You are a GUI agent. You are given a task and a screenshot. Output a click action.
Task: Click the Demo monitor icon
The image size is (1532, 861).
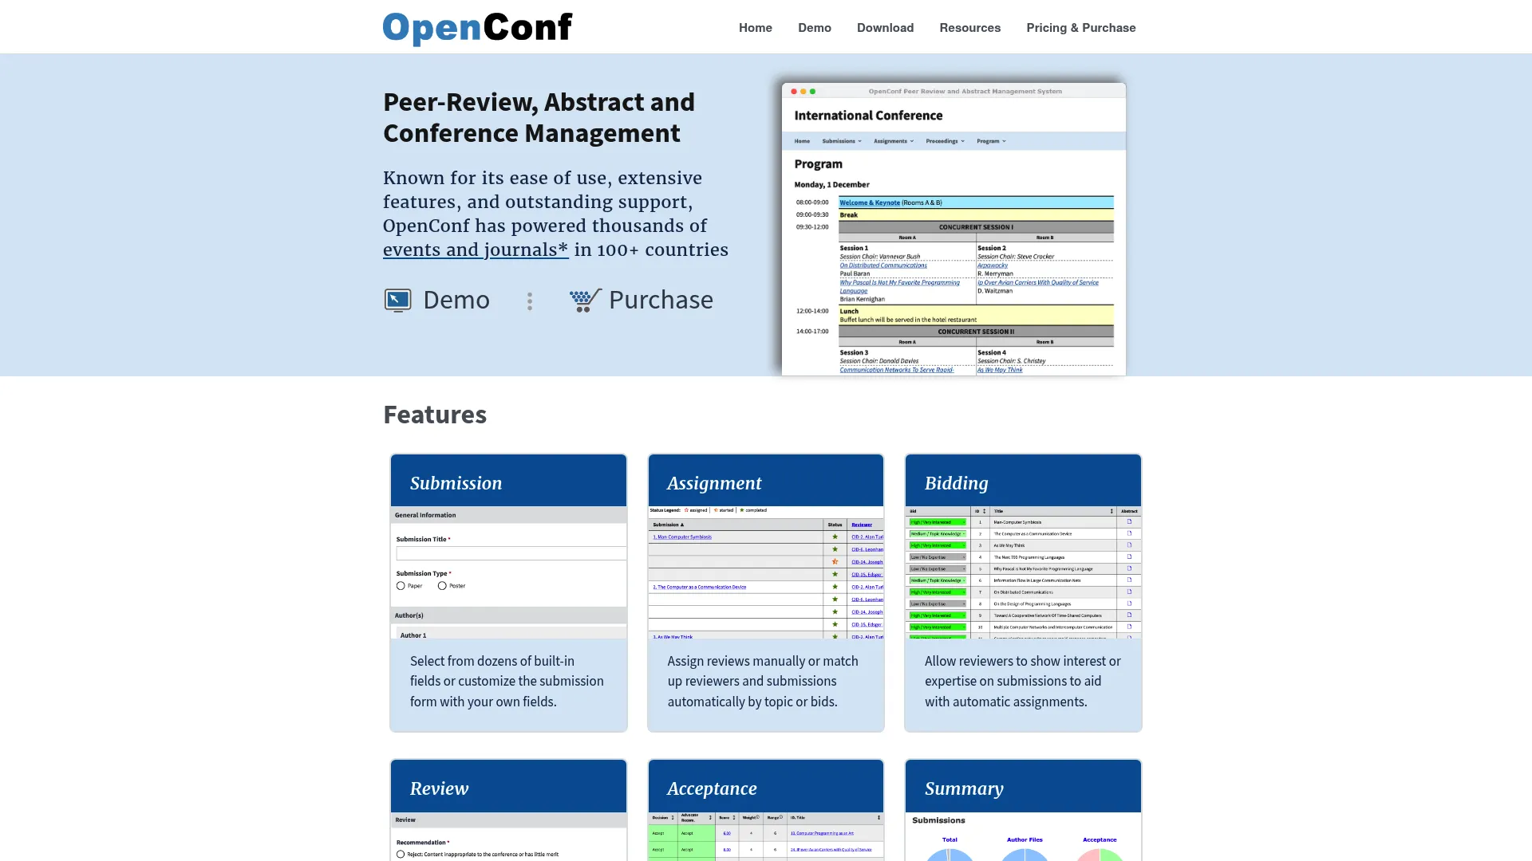coord(397,301)
